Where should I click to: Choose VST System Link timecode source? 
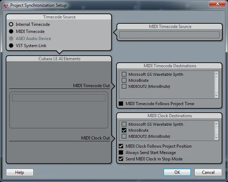[x=11, y=45]
